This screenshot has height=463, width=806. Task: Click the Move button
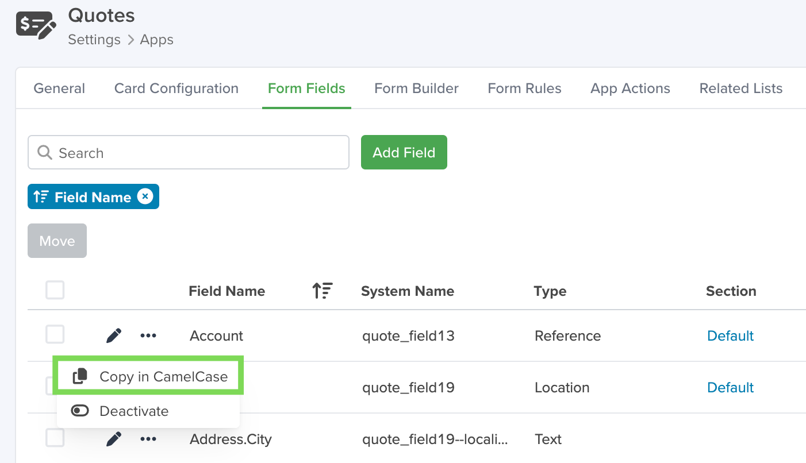coord(57,241)
